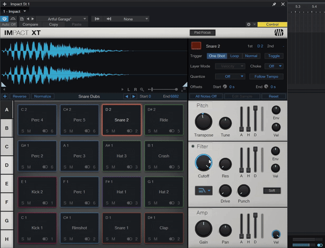The width and height of the screenshot is (325, 248).
Task: Click the Crash pad
Action: pos(164,156)
